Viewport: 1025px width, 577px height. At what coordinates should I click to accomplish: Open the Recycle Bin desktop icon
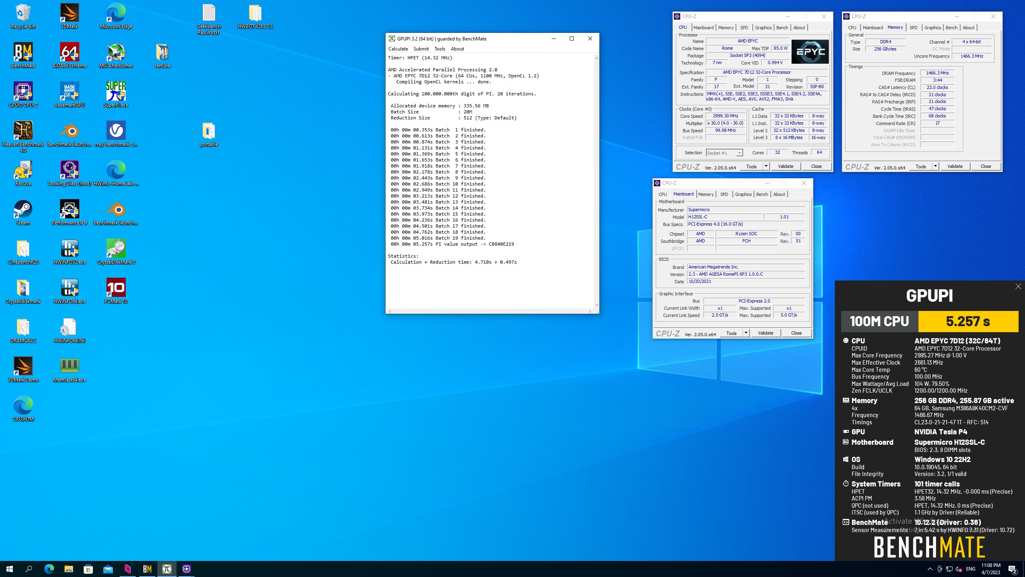pos(23,16)
